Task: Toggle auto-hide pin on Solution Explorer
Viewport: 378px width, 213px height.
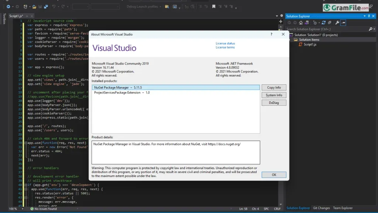Action: coord(369,16)
